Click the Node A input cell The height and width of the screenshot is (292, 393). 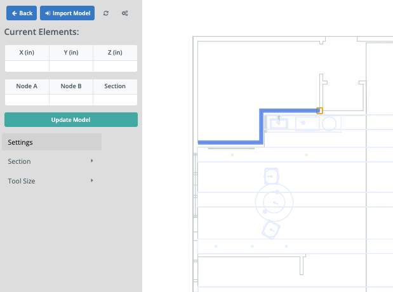tap(27, 100)
